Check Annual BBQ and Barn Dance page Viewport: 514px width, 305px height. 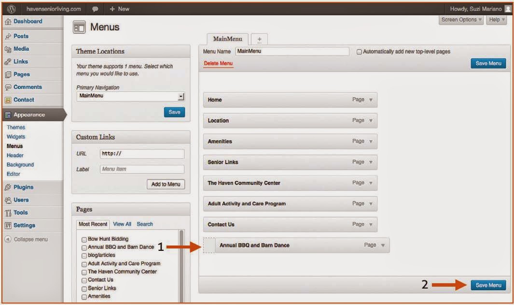pos(84,247)
